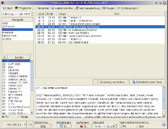Select the Wahl der Waffen programme row
Viewport: 168px width, 129px height.
tap(100, 33)
